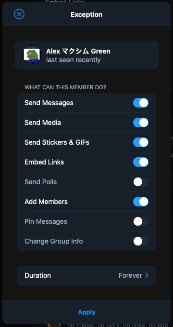Disable the Send Messages toggle
The width and height of the screenshot is (173, 327).
click(141, 103)
